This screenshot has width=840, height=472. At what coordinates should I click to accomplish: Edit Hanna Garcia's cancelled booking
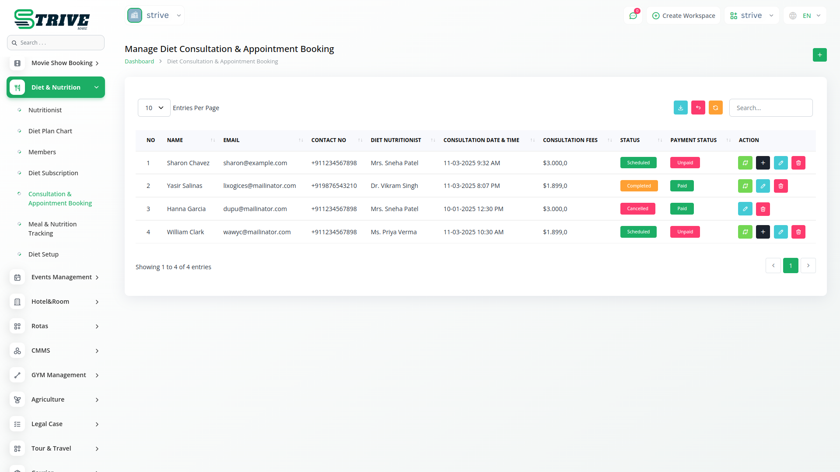pyautogui.click(x=745, y=209)
